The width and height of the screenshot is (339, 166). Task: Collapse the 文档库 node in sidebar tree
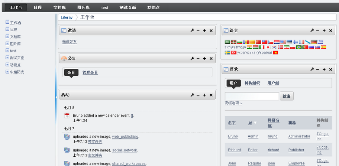point(7,36)
